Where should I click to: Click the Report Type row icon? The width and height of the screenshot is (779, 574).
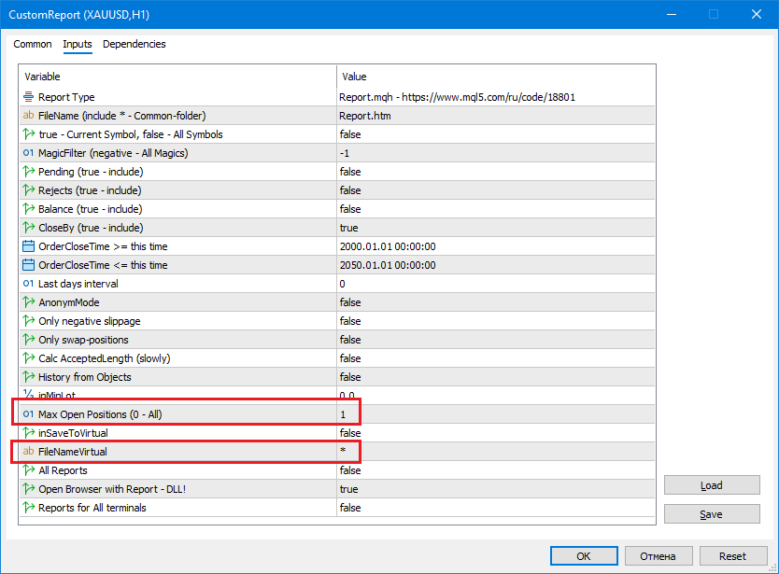(x=28, y=97)
